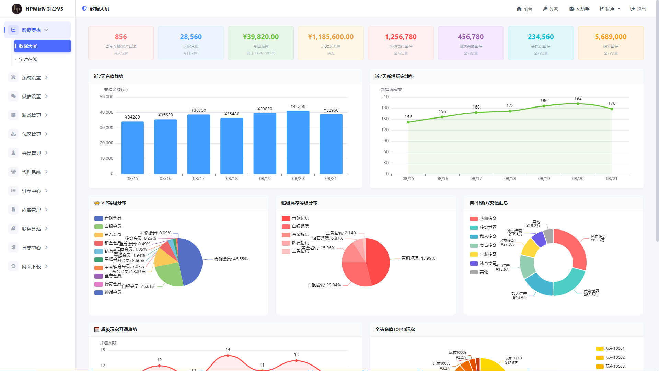The width and height of the screenshot is (659, 371).
Task: Toggle 玩家10002 legend entry
Action: tap(610, 357)
